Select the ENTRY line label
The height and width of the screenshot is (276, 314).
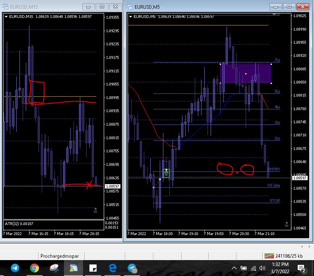click(273, 169)
